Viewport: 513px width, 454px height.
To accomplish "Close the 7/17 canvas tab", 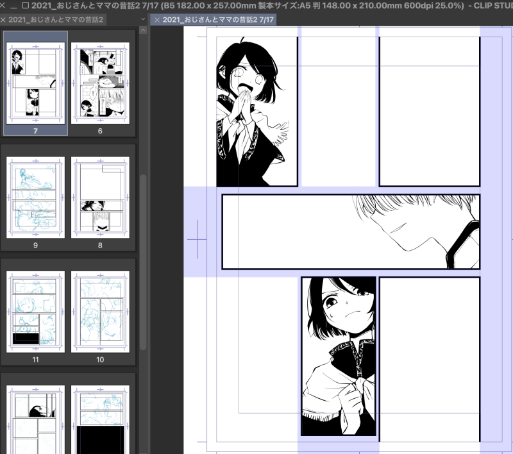I will (157, 20).
